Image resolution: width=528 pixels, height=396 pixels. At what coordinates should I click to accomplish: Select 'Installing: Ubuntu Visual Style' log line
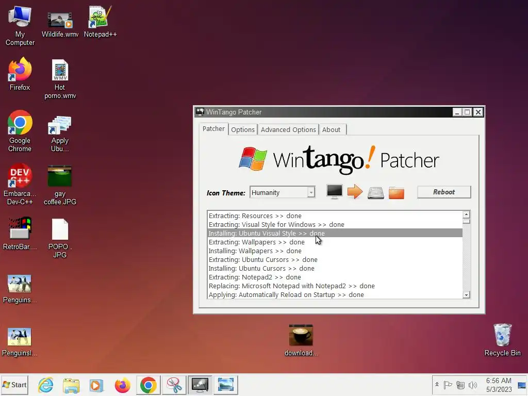click(335, 234)
